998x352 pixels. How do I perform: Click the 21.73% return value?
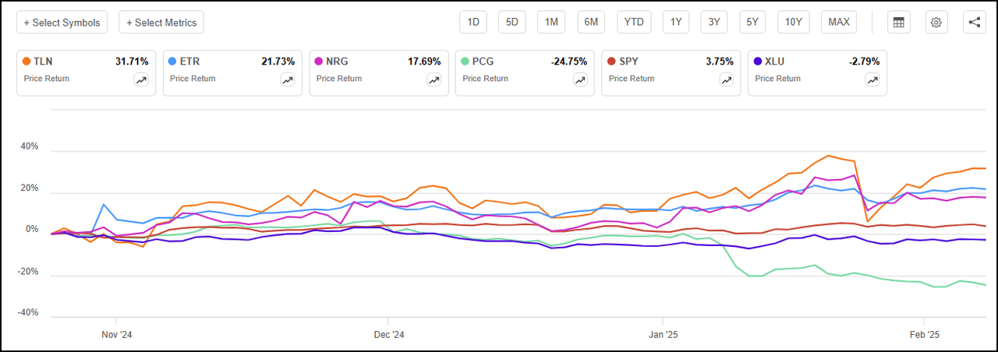click(x=278, y=62)
